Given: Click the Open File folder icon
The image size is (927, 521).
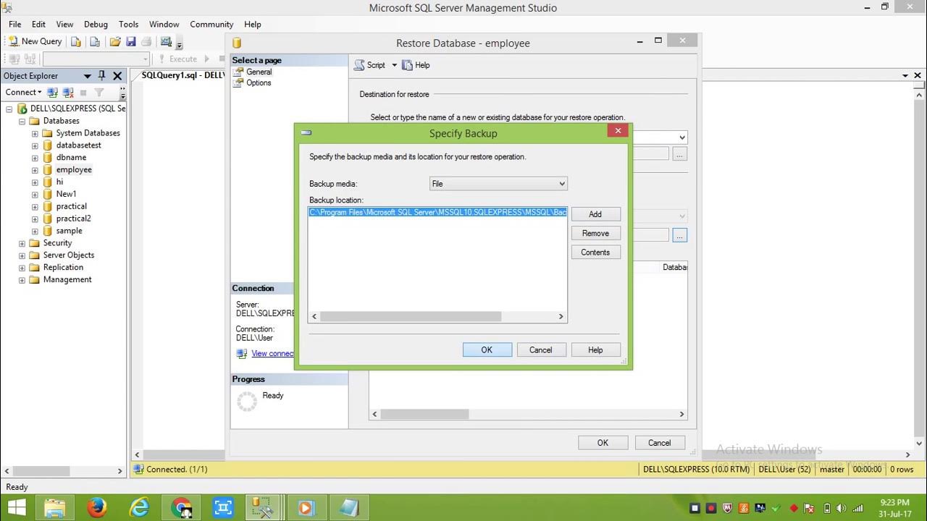Looking at the screenshot, I should click(x=115, y=42).
